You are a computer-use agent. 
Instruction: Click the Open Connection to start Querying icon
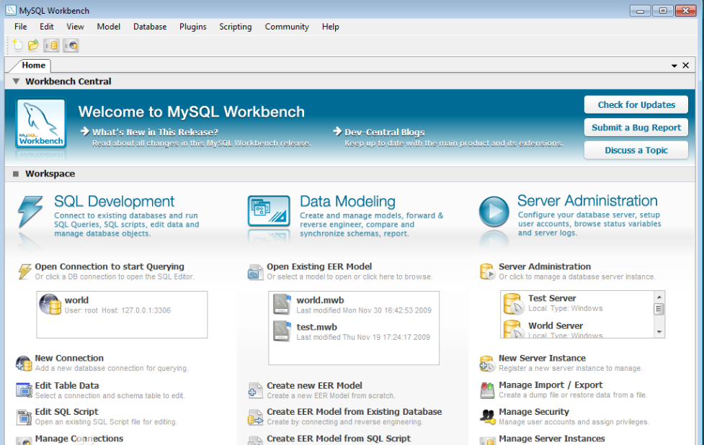click(x=24, y=271)
